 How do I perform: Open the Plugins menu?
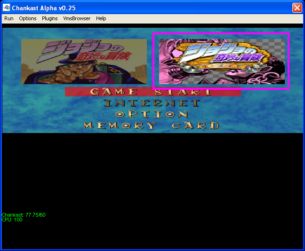coord(50,18)
